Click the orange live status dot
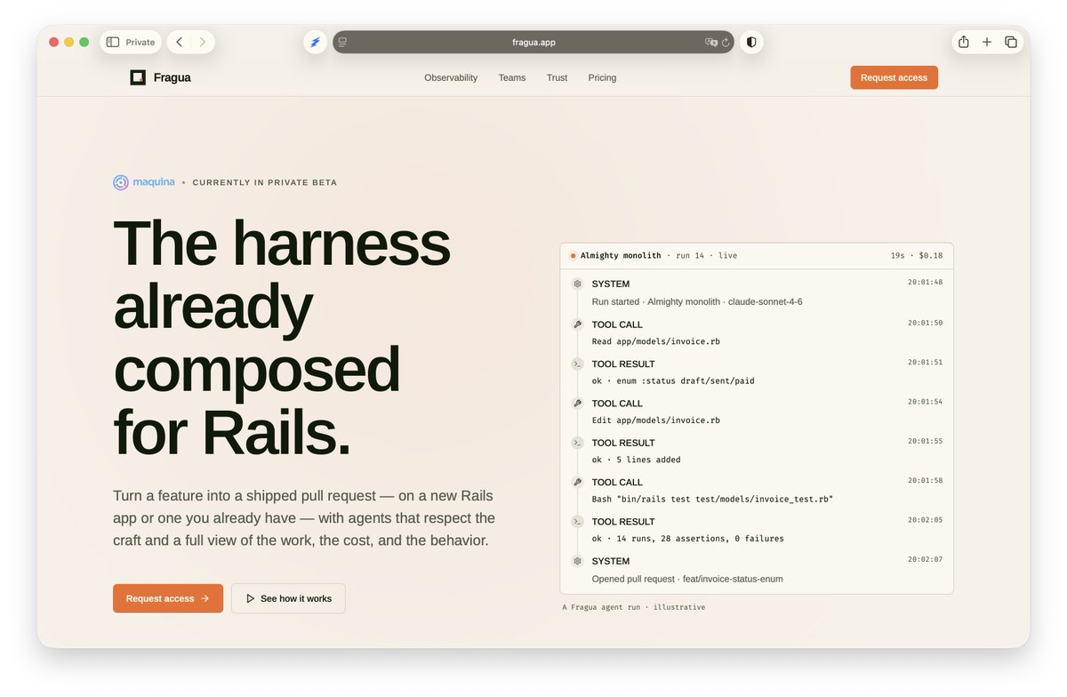This screenshot has width=1067, height=697. click(x=574, y=256)
